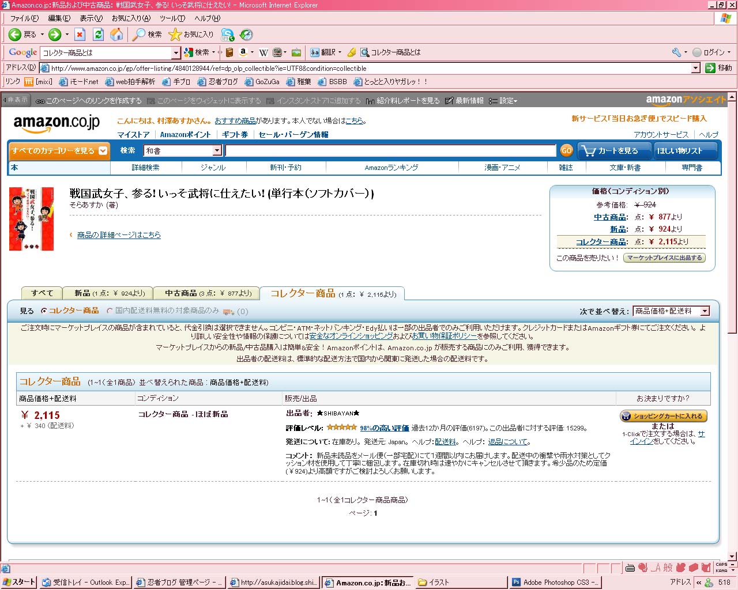
Task: Click the ショッピングカートに入れる button
Action: [663, 416]
